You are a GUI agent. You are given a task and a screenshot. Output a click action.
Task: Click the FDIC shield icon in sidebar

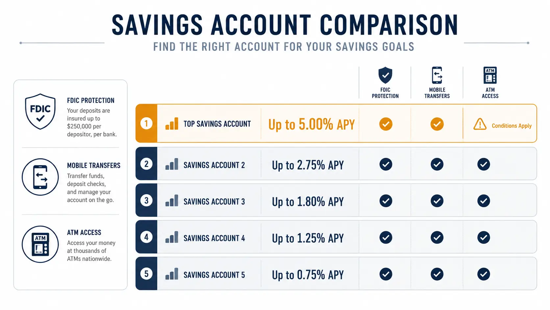tap(40, 112)
